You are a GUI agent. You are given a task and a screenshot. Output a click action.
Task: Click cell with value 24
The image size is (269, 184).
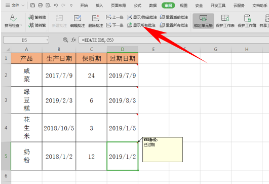tap(91, 75)
